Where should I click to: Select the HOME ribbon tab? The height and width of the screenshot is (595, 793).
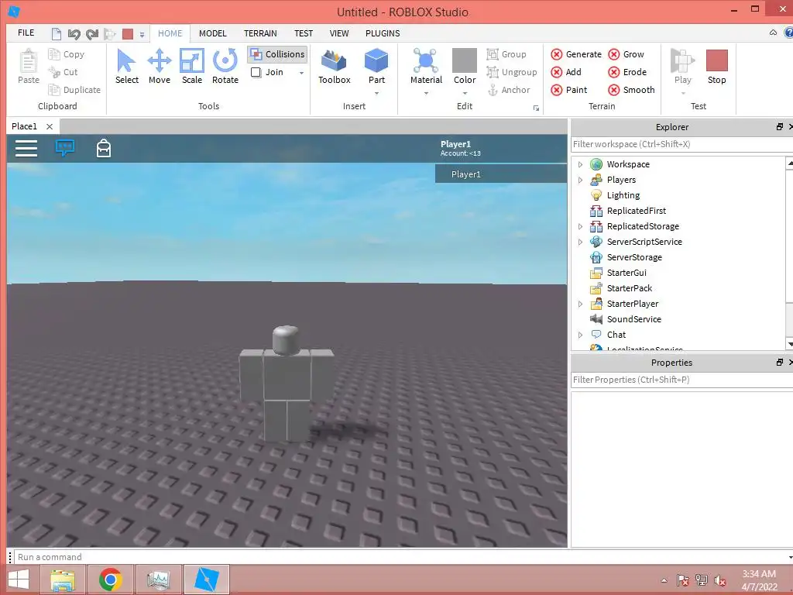click(x=170, y=33)
